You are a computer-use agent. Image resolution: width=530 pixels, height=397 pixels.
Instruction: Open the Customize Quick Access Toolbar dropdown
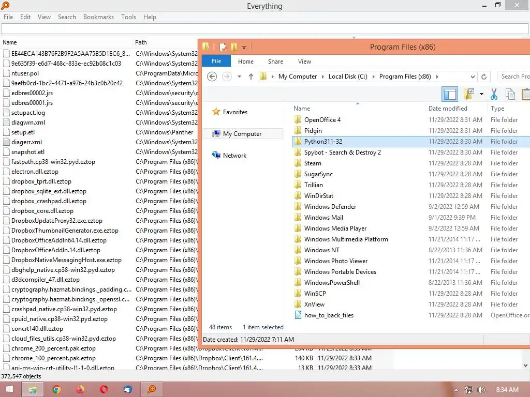coord(244,47)
